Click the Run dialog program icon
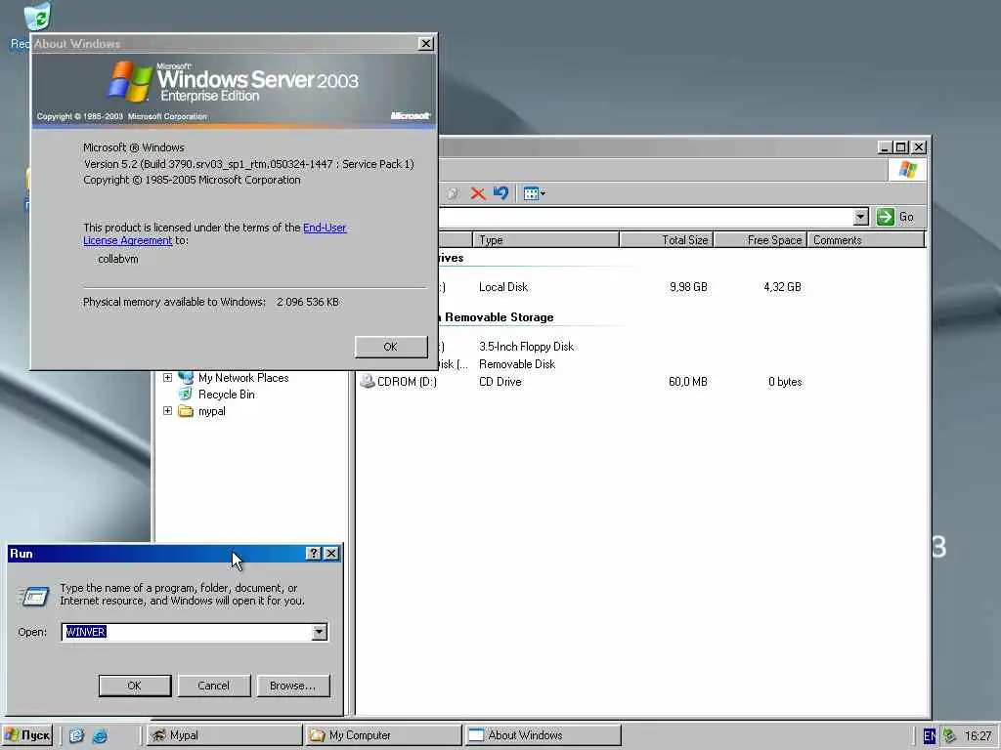The image size is (1001, 750). pos(34,595)
